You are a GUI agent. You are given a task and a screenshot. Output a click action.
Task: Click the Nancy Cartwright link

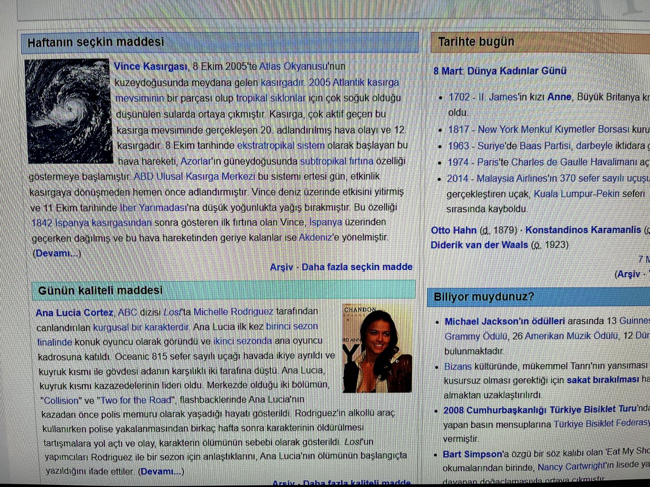(x=571, y=466)
